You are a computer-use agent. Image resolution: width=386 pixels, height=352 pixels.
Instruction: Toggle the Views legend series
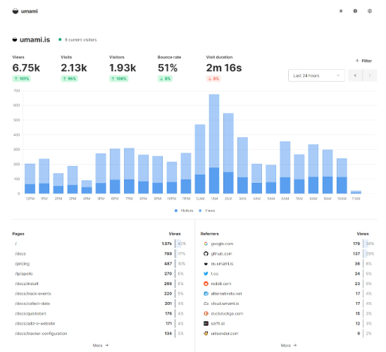coord(207,210)
